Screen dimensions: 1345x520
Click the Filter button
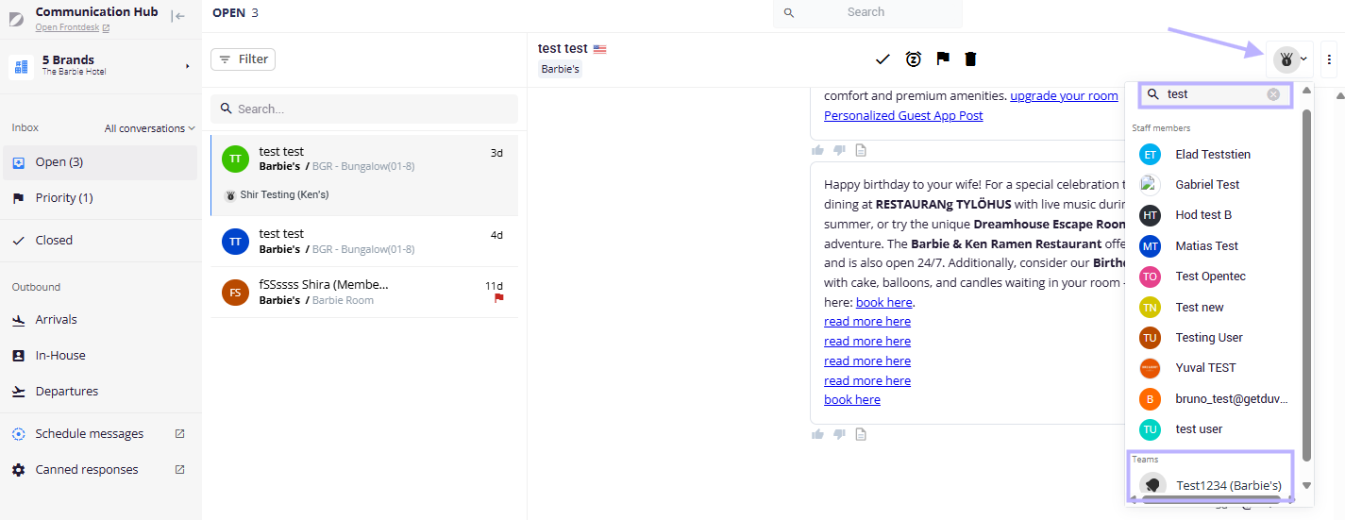click(x=244, y=59)
